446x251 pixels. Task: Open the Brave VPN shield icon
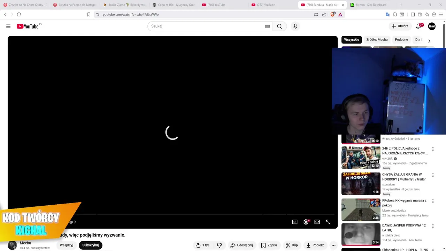(434, 14)
